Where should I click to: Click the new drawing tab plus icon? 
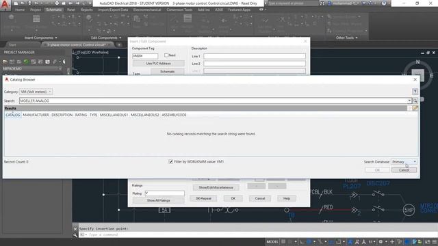point(119,44)
